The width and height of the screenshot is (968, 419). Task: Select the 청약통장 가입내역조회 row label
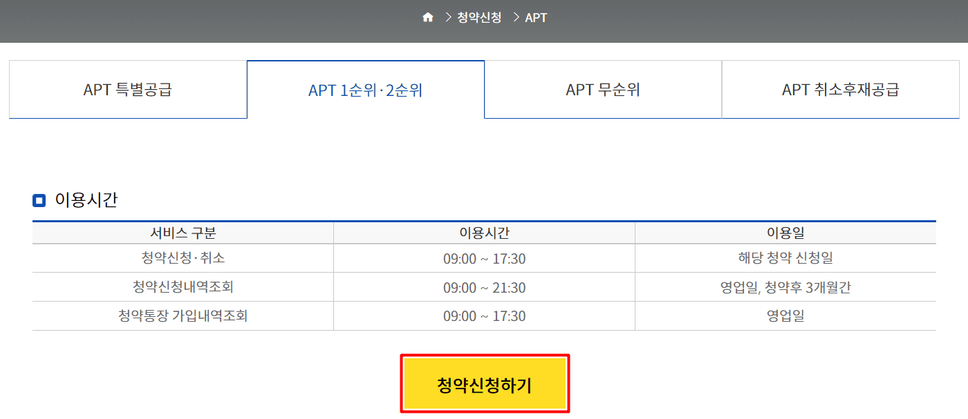183,316
